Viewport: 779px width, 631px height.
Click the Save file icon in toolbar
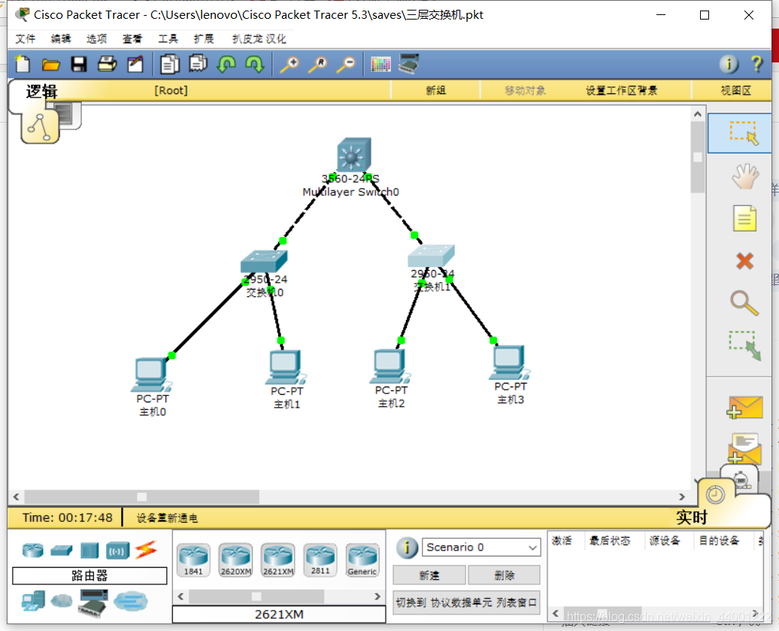pos(79,65)
